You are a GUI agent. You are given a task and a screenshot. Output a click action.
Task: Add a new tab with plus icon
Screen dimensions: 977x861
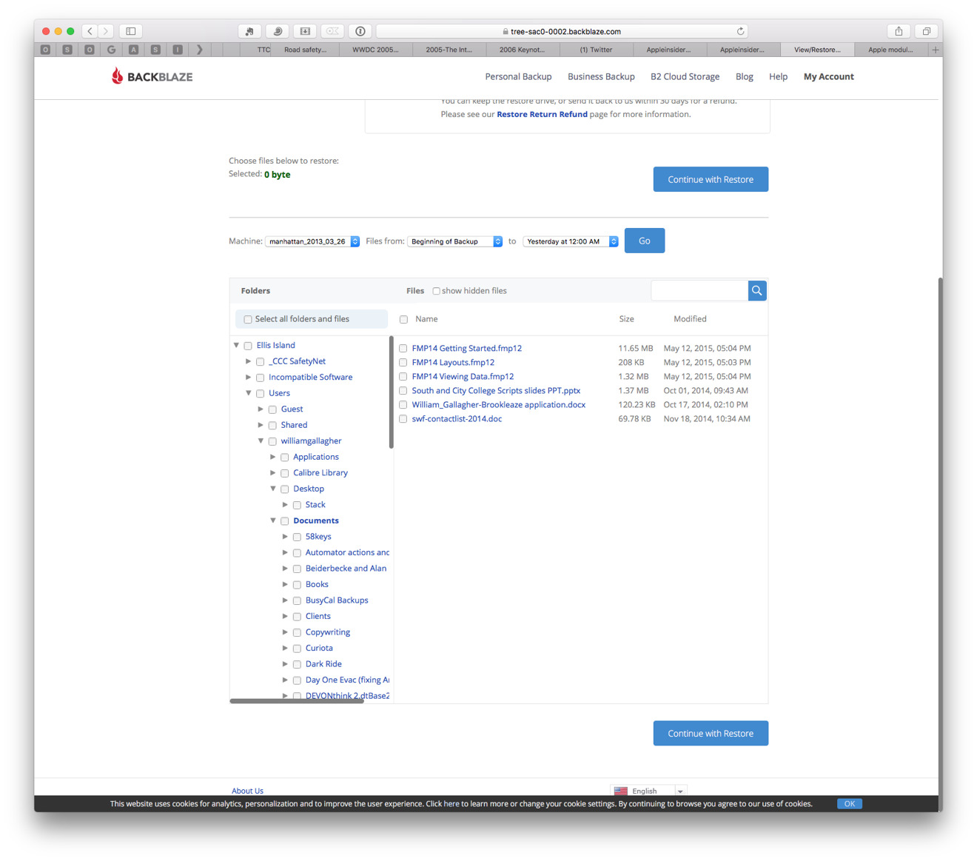936,50
